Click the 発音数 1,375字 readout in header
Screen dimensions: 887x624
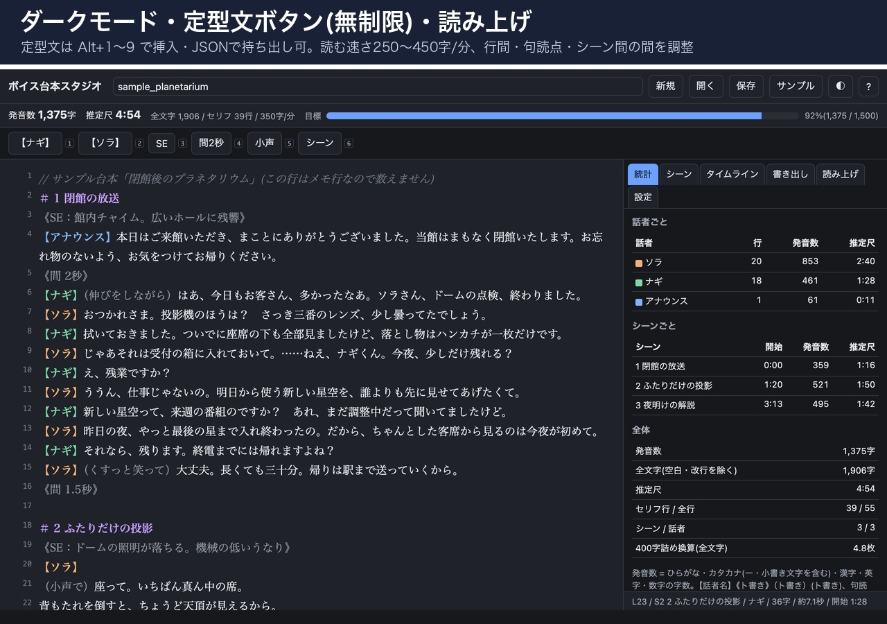(x=42, y=115)
